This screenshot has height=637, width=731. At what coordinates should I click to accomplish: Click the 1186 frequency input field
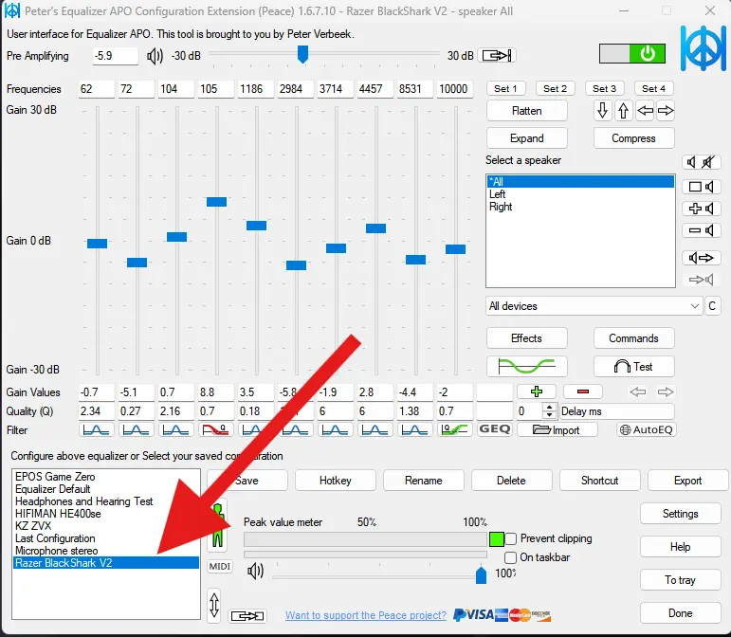(255, 89)
